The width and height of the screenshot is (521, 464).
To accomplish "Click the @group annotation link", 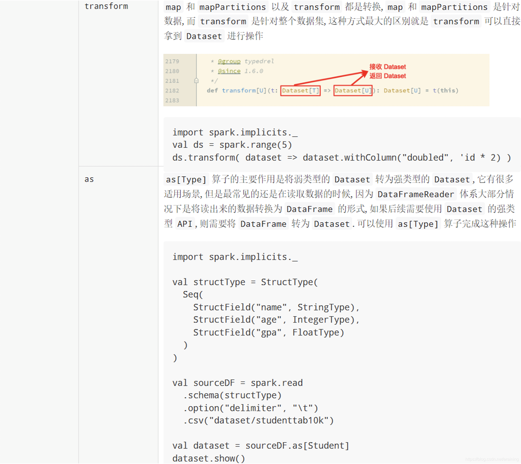I will pos(229,61).
